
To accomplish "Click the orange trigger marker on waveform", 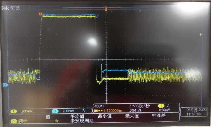I will tap(40, 14).
